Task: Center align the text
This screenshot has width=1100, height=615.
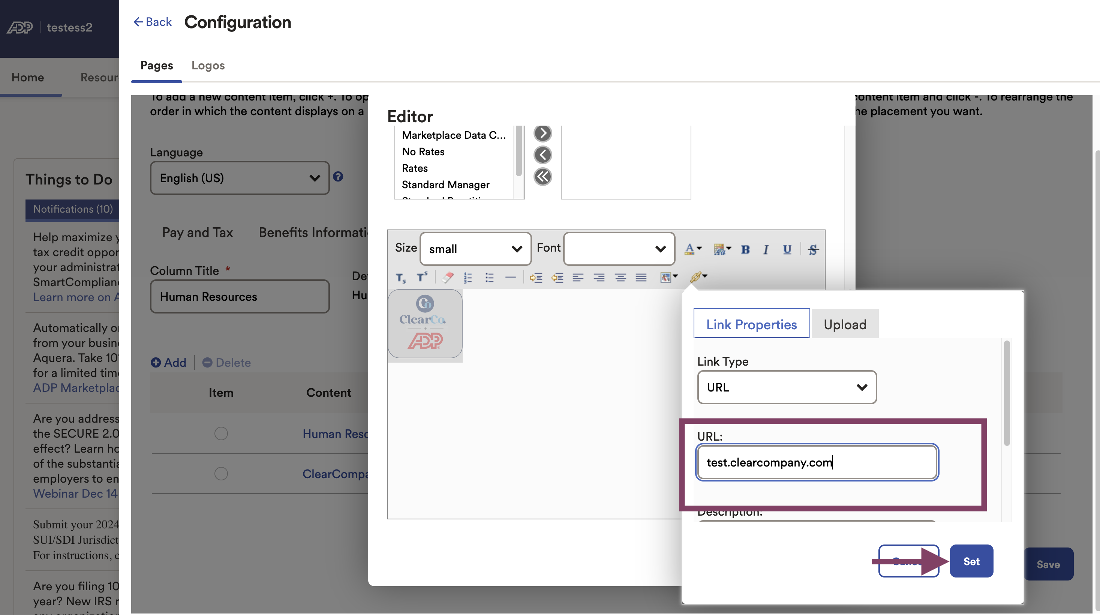Action: point(620,278)
